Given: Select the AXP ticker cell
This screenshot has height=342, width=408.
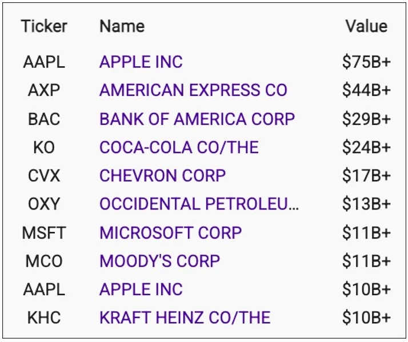Looking at the screenshot, I should click(x=44, y=90).
